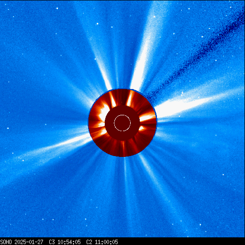Click the bright orange streamer on the ring's right side
The image size is (245, 245).
[x=147, y=117]
